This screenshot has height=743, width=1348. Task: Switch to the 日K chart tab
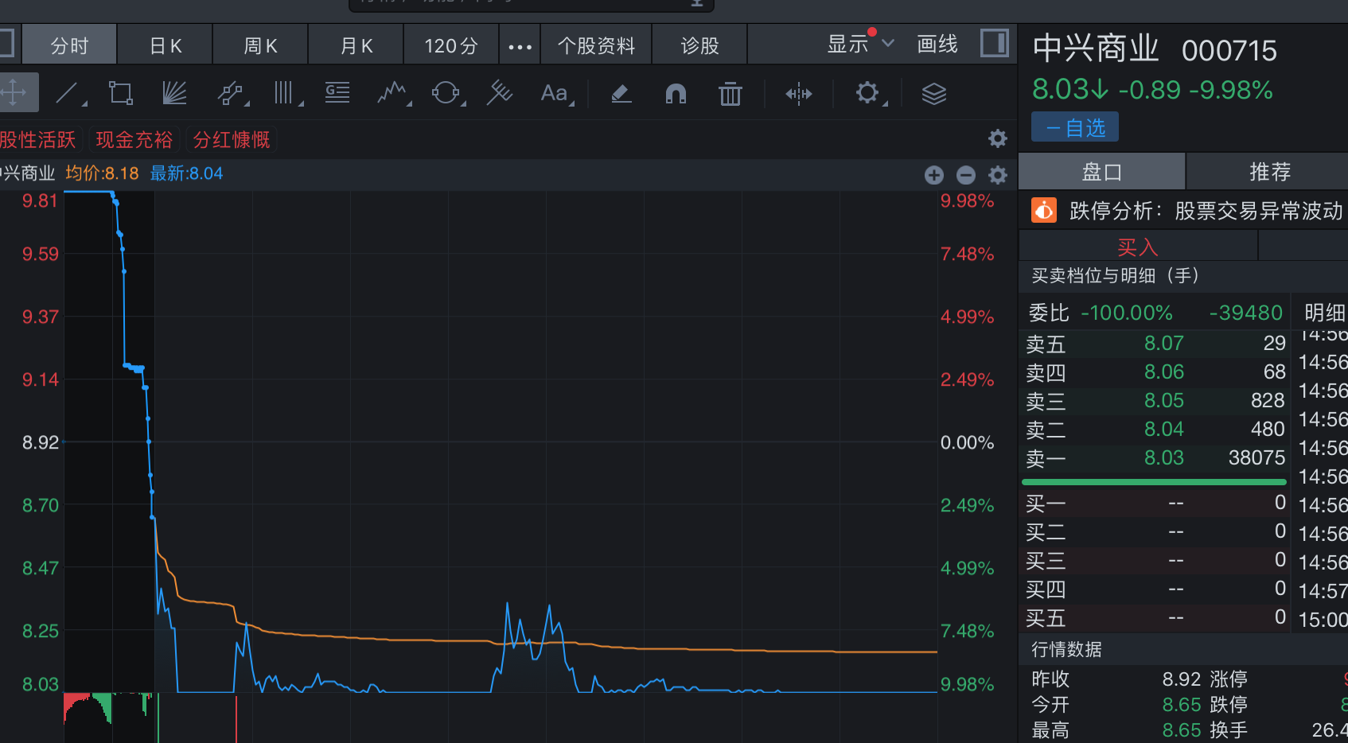click(166, 45)
